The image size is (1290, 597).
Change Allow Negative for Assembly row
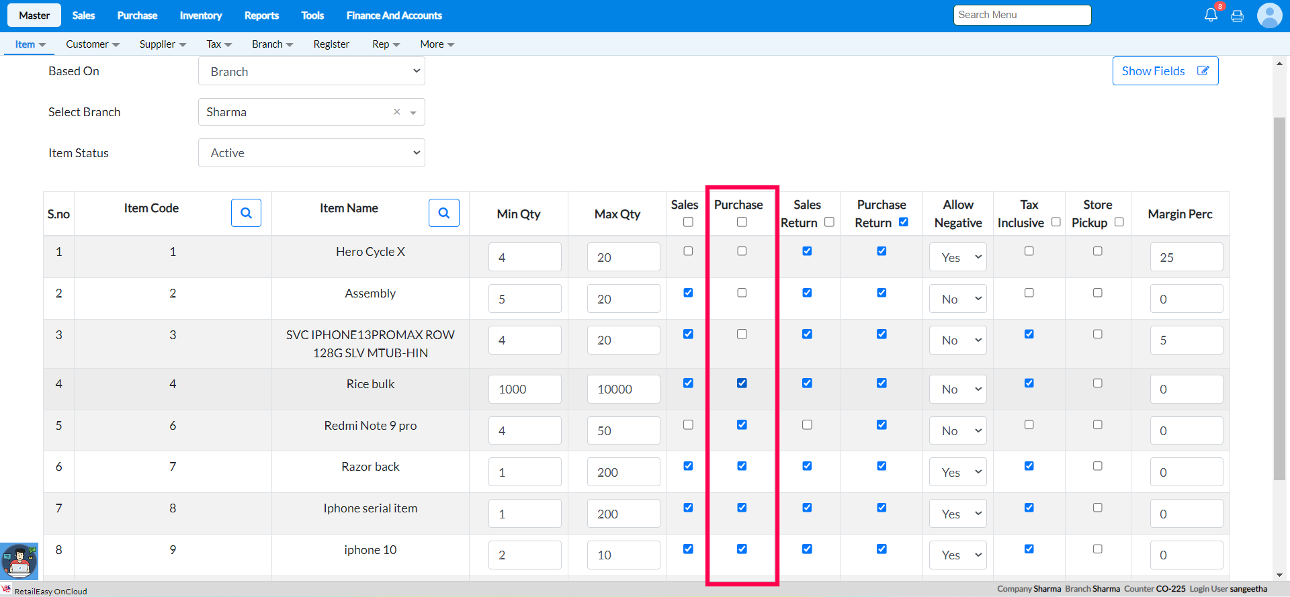pyautogui.click(x=957, y=299)
